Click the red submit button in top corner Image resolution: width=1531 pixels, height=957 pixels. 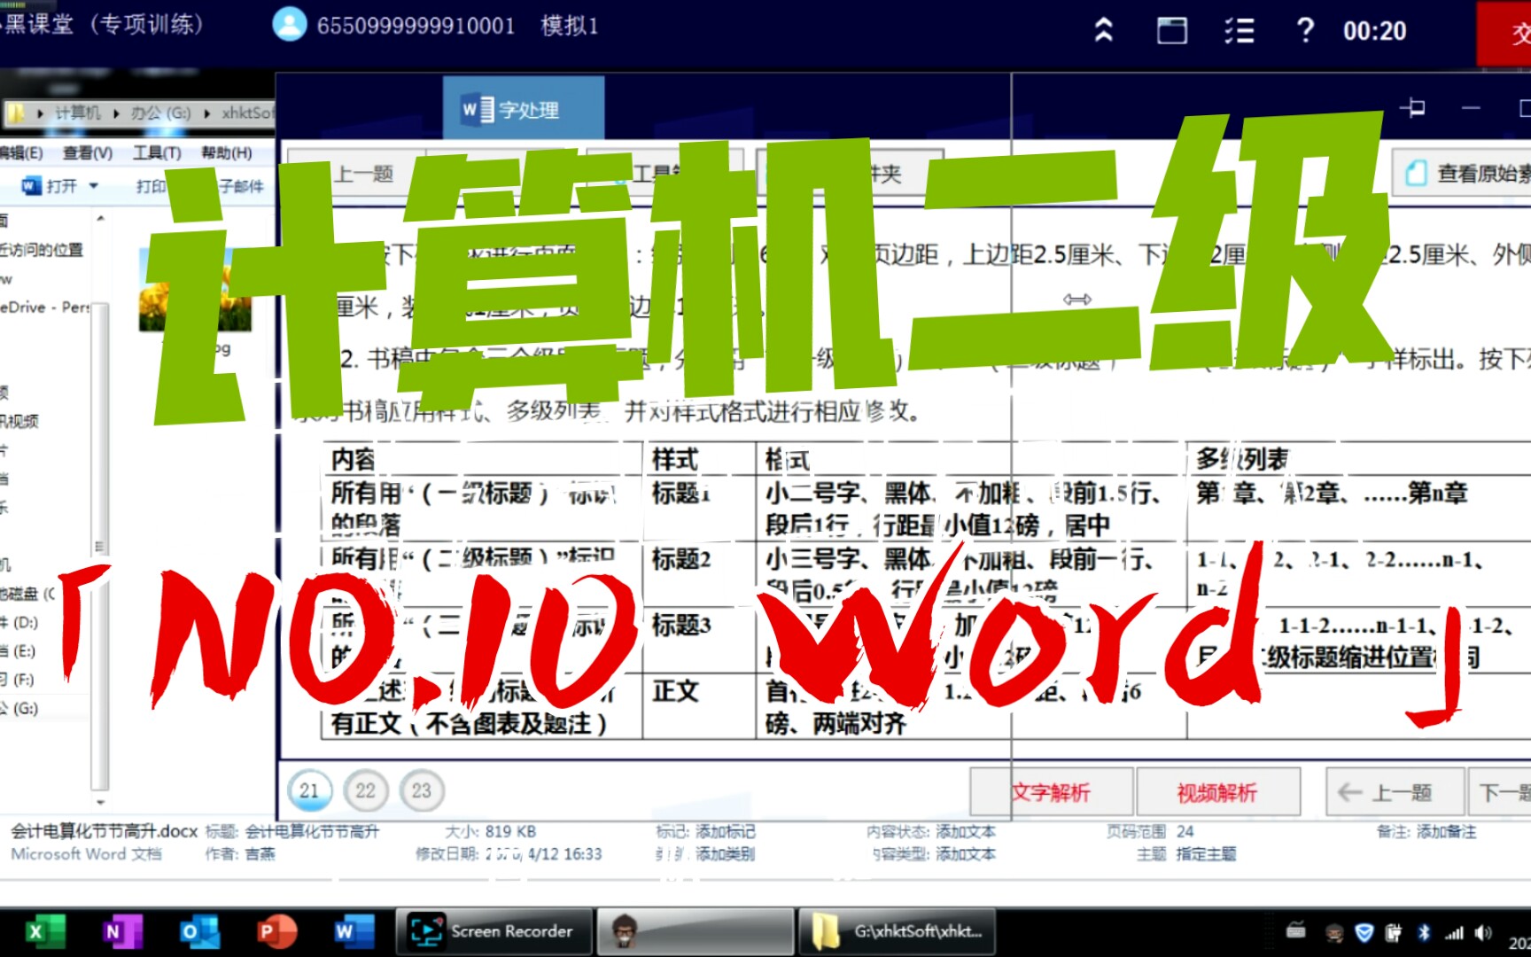point(1504,33)
